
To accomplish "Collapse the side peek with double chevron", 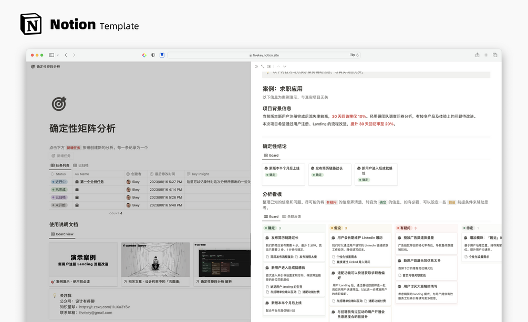I will point(256,67).
